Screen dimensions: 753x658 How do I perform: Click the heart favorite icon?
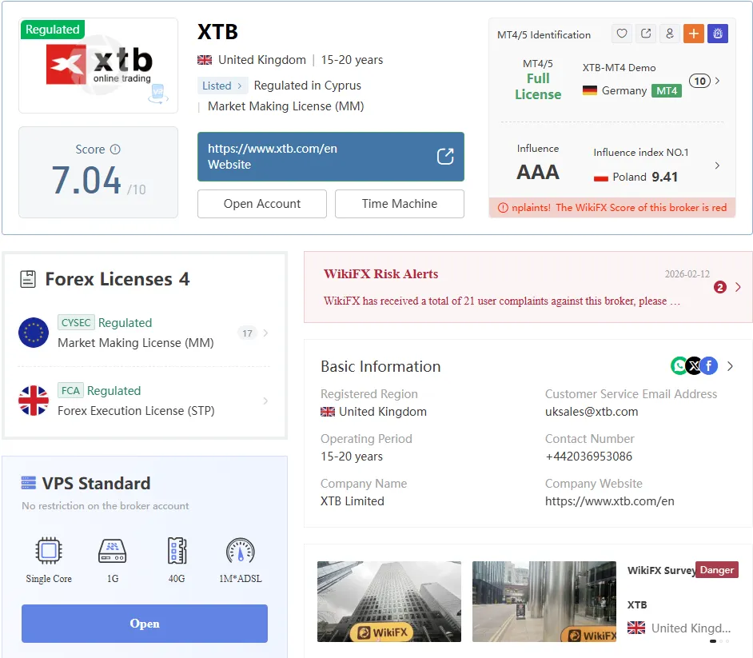click(622, 34)
